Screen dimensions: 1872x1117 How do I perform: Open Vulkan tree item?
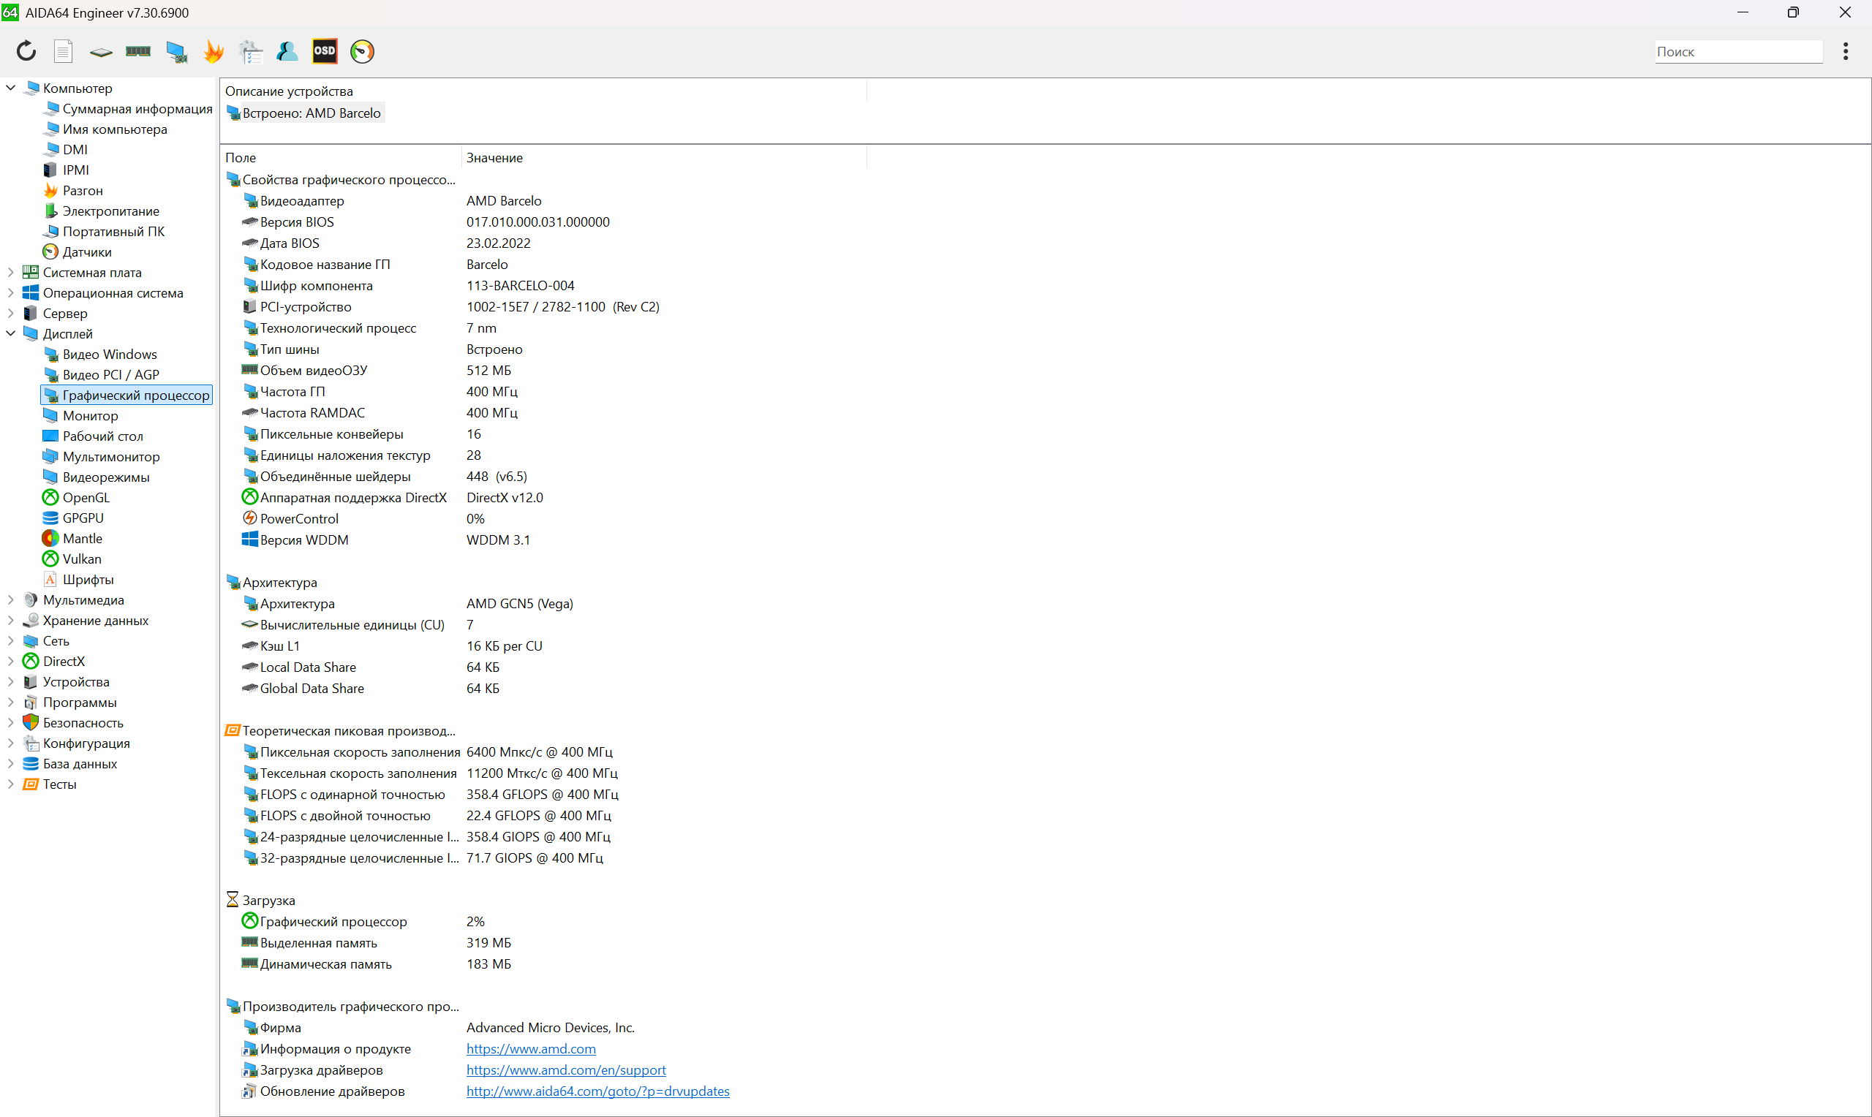point(81,558)
